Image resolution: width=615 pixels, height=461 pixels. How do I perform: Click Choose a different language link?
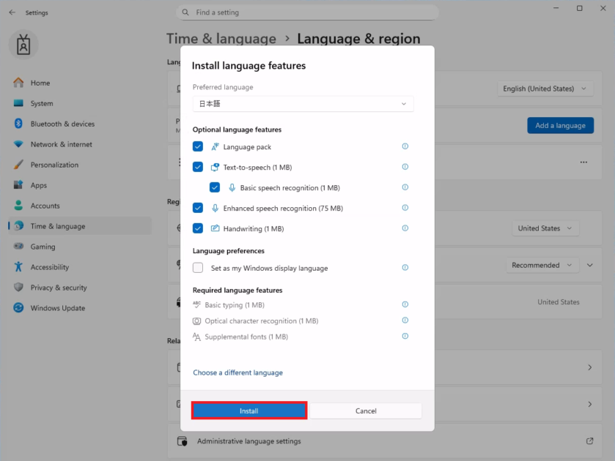click(237, 372)
